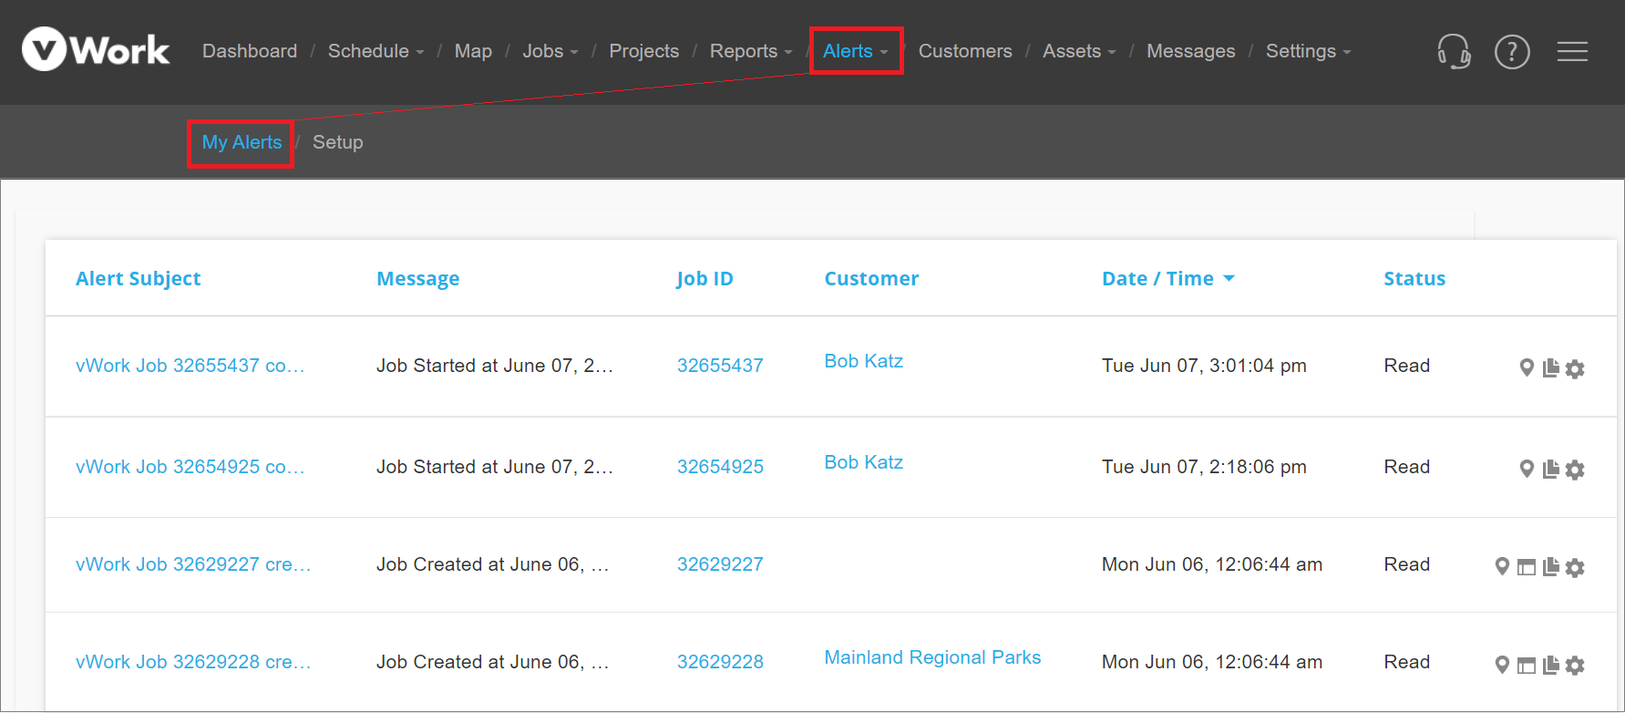The width and height of the screenshot is (1625, 713).
Task: Open the Customers menu item
Action: click(965, 51)
